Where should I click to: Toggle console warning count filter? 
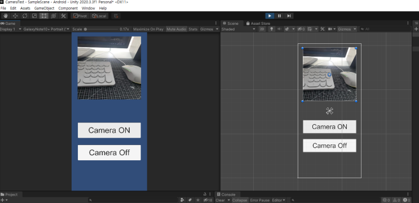tap(396, 200)
